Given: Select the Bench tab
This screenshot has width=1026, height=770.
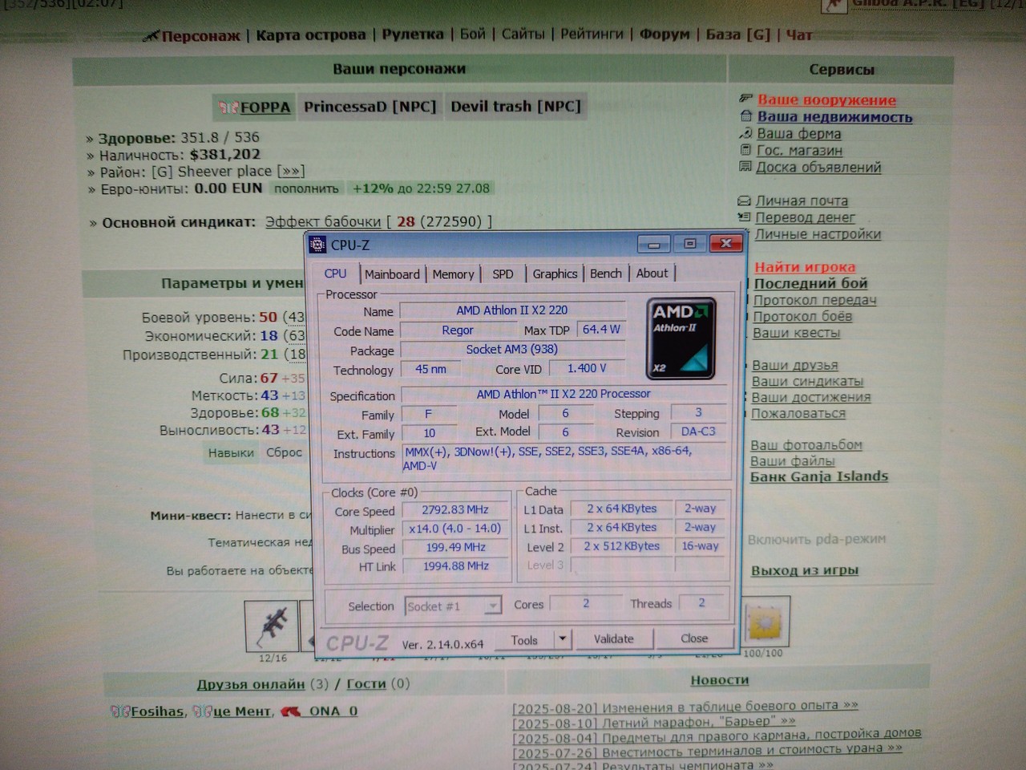Looking at the screenshot, I should 606,274.
